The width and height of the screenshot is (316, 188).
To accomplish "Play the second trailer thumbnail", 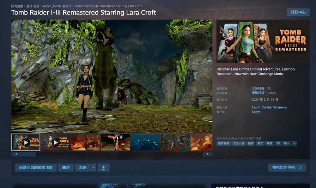I will (56, 143).
